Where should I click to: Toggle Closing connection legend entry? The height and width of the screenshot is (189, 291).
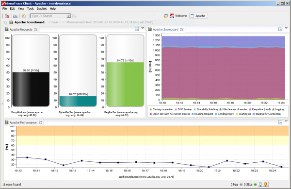coord(162,109)
